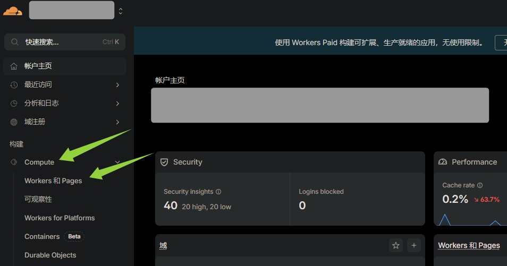Go to Containers Beta sidebar item
Viewport: 507px width, 266px height.
[42, 237]
